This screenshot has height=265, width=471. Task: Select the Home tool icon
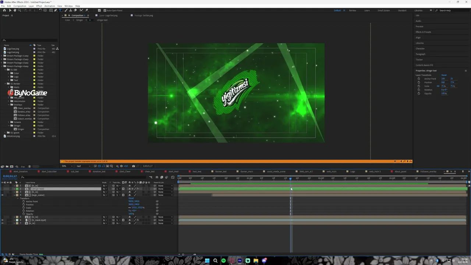4,10
